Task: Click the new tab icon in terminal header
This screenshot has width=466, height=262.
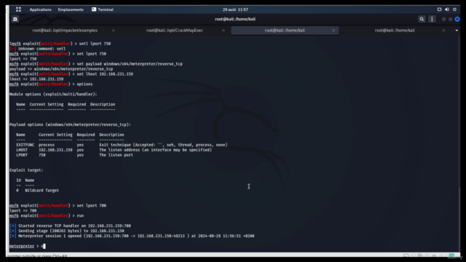Action: tap(15, 19)
